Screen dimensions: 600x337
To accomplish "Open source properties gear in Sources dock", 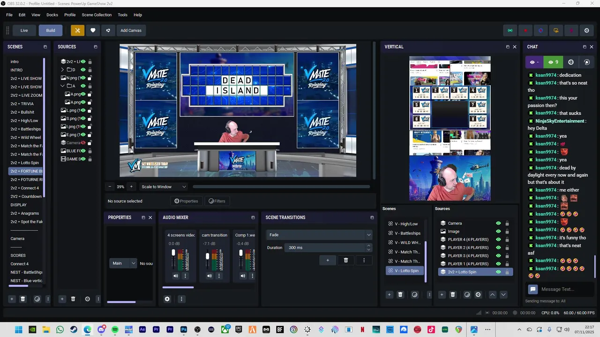I will tap(87, 299).
